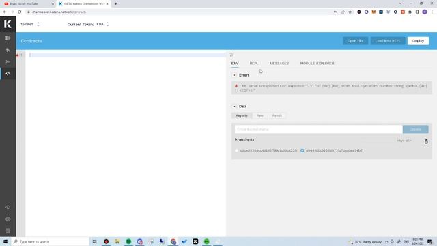
Task: Click the sidebar icon above the Settings gear
Action: 8,207
